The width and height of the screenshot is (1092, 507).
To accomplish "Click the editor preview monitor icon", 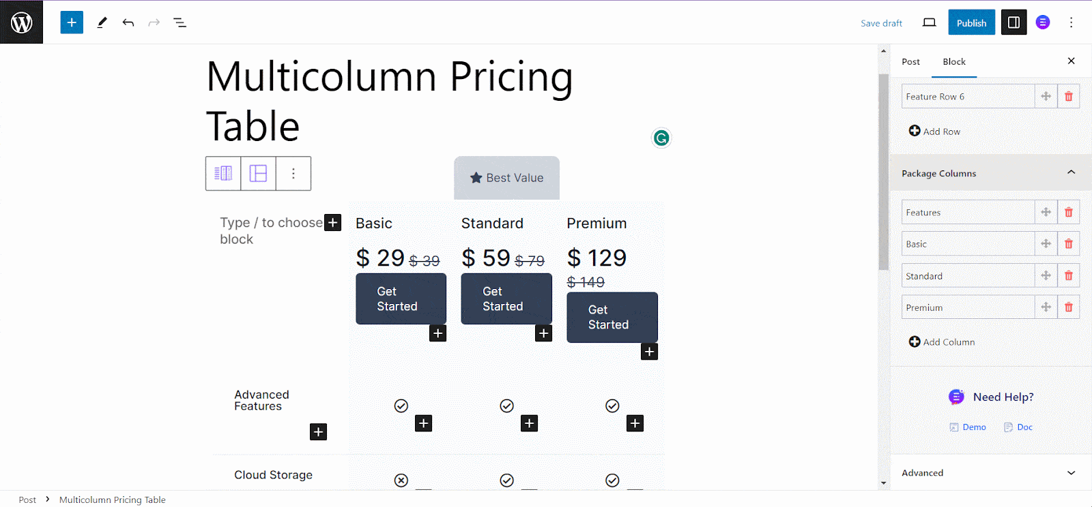I will (928, 22).
